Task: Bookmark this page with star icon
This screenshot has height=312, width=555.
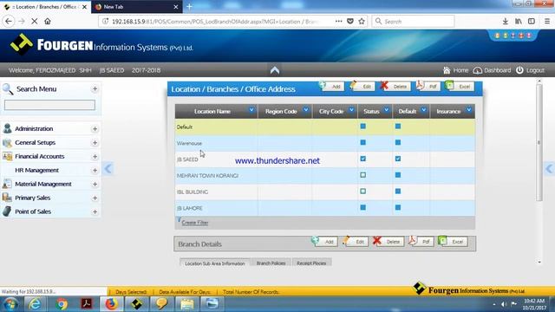Action: pos(362,21)
